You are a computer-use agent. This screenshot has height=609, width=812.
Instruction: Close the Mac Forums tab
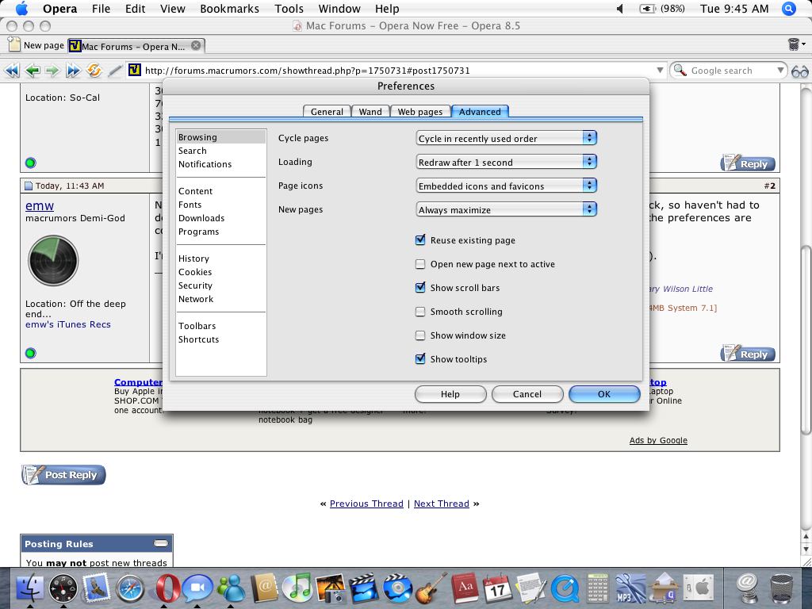[x=196, y=45]
